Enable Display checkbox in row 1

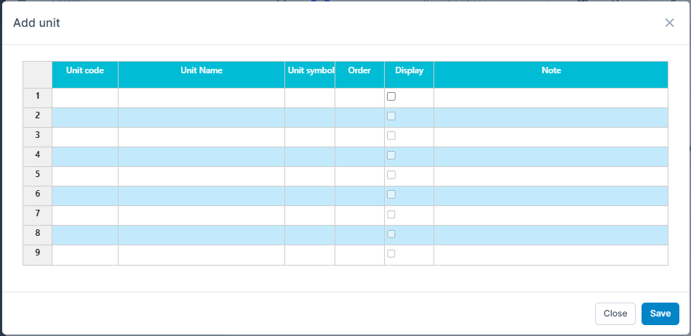(391, 97)
